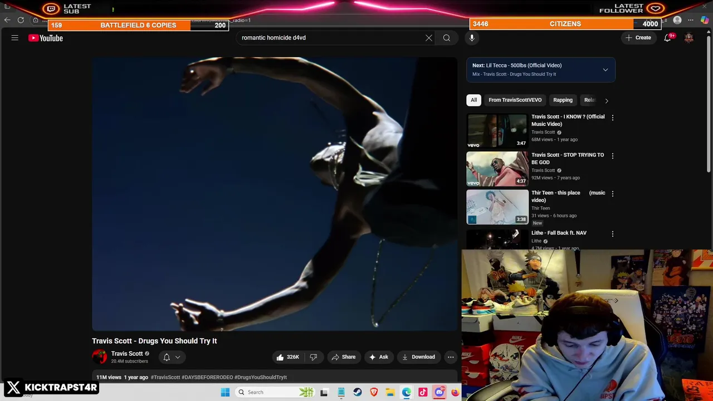Click #DrugsYouShouldTryIt hashtag
Viewport: 713px width, 401px height.
(x=261, y=377)
